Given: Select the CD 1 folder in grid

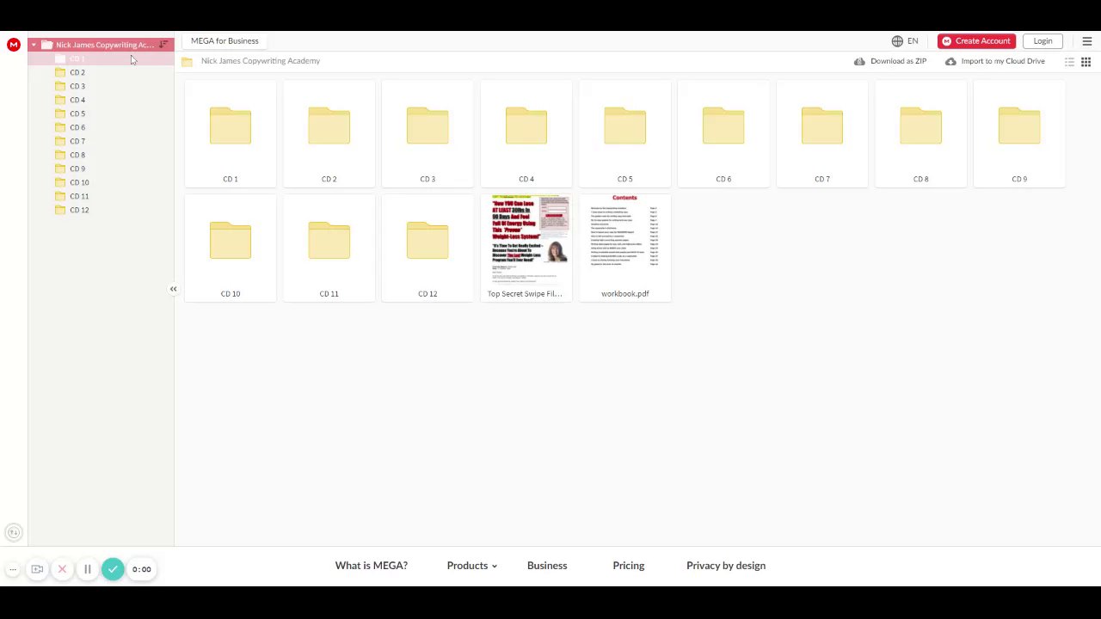Looking at the screenshot, I should click(x=231, y=133).
